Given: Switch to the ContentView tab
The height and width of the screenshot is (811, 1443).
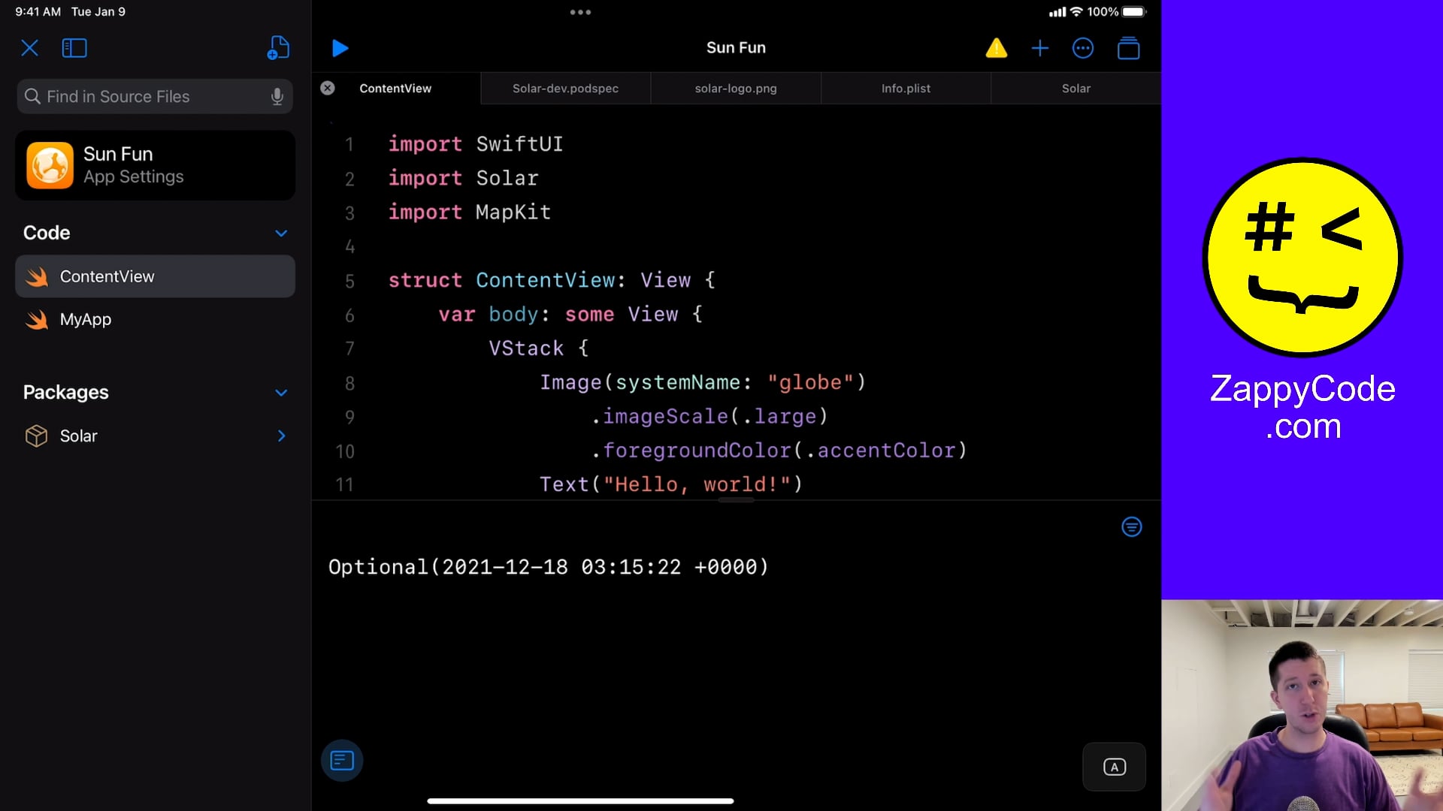Looking at the screenshot, I should [x=395, y=88].
